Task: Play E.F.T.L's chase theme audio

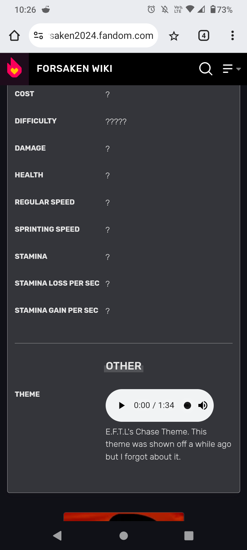Action: (121, 406)
